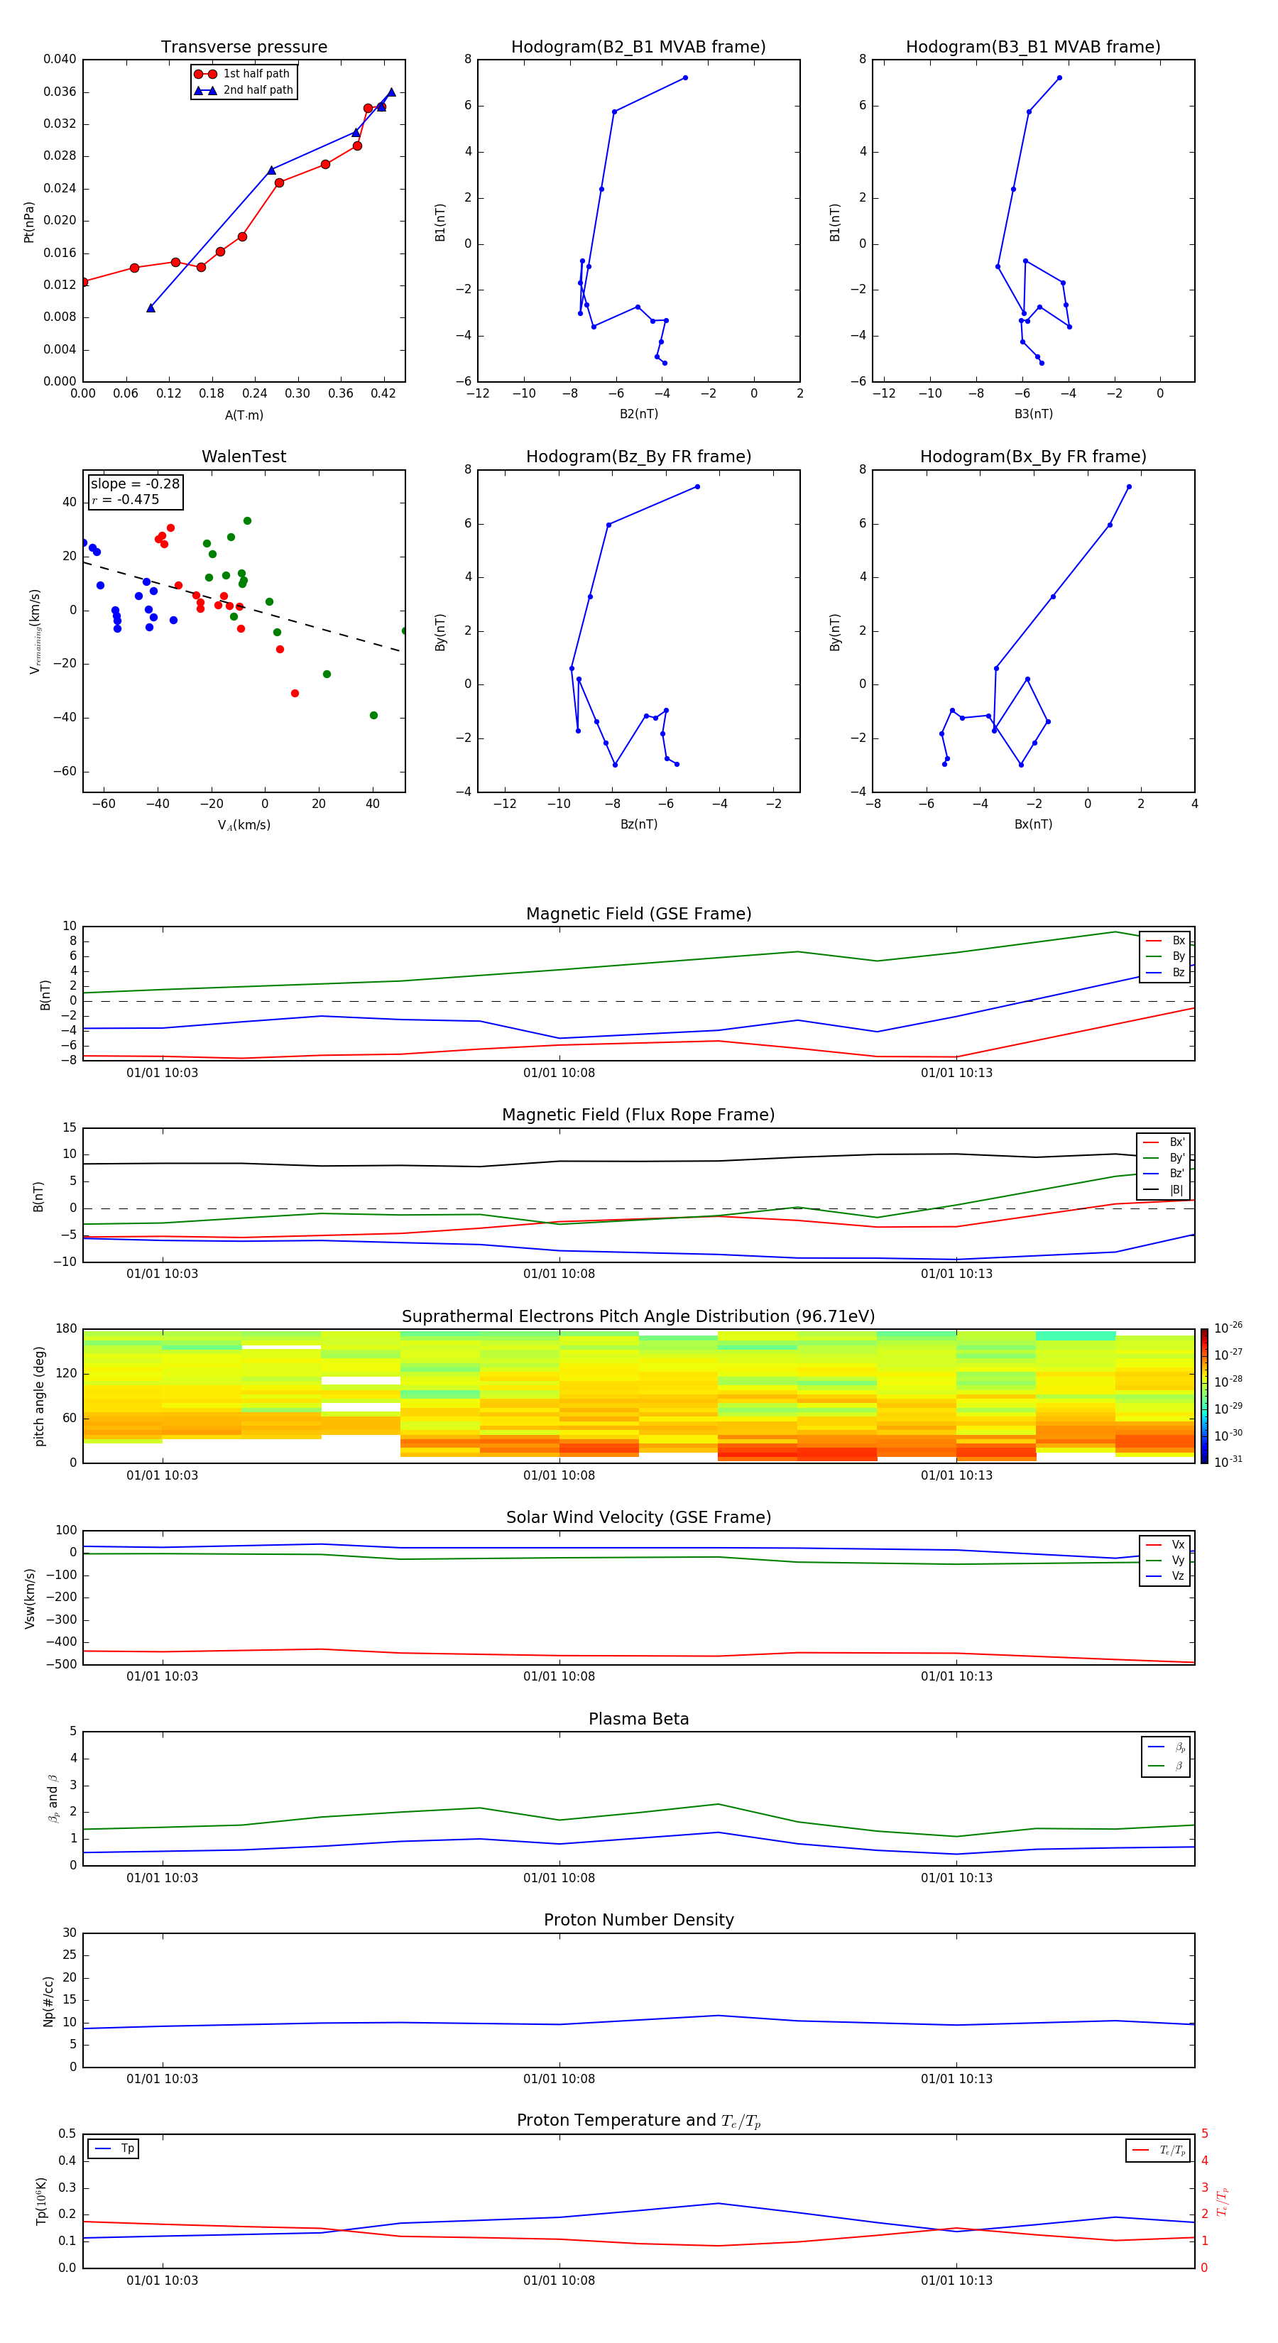This screenshot has width=1278, height=2343.
Task: Click the 'Hodogram(Bz_By FR frame)' title
Action: [638, 457]
